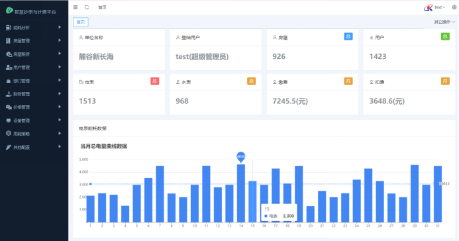
Task: Click the 4630 peak marker pin
Action: pyautogui.click(x=241, y=157)
